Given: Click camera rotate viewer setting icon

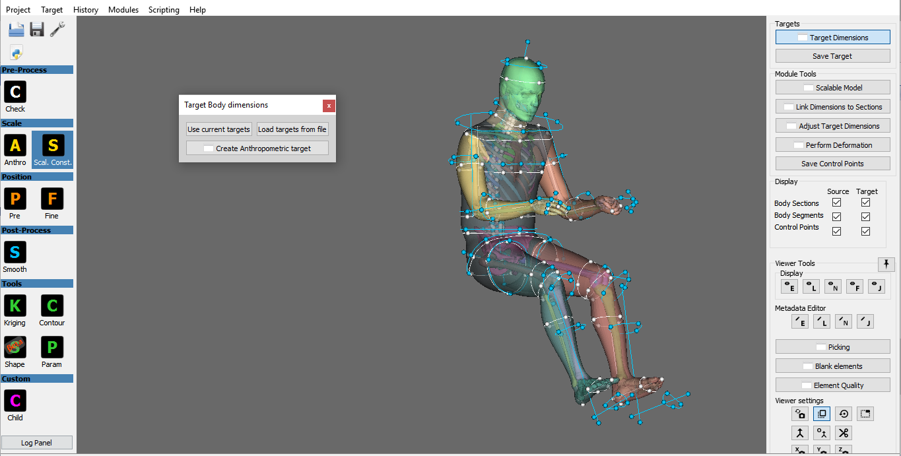Looking at the screenshot, I should click(800, 414).
